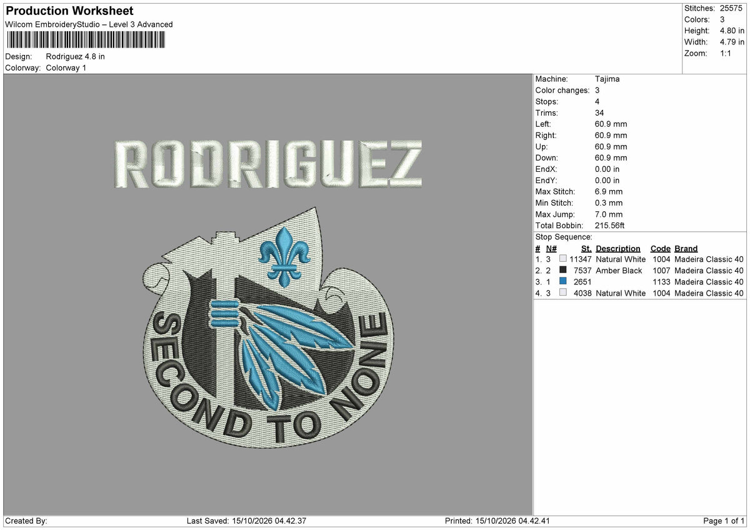Click the design name 'Rodriguez 4.8 in'
The width and height of the screenshot is (750, 530).
[76, 57]
